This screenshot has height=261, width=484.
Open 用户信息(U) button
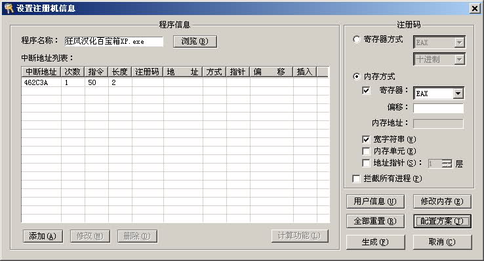(375, 201)
